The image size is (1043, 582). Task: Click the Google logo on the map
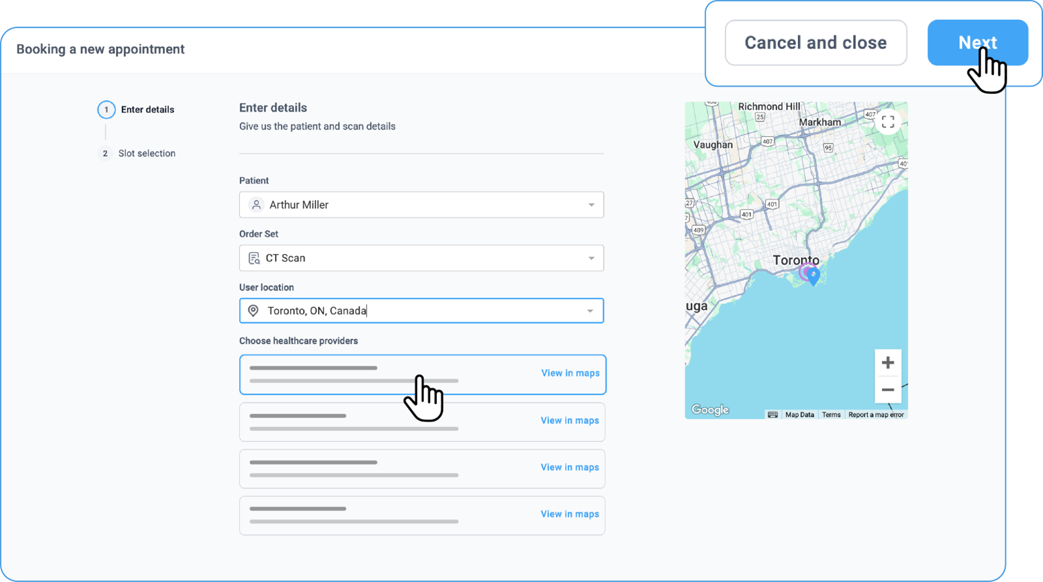click(x=710, y=409)
